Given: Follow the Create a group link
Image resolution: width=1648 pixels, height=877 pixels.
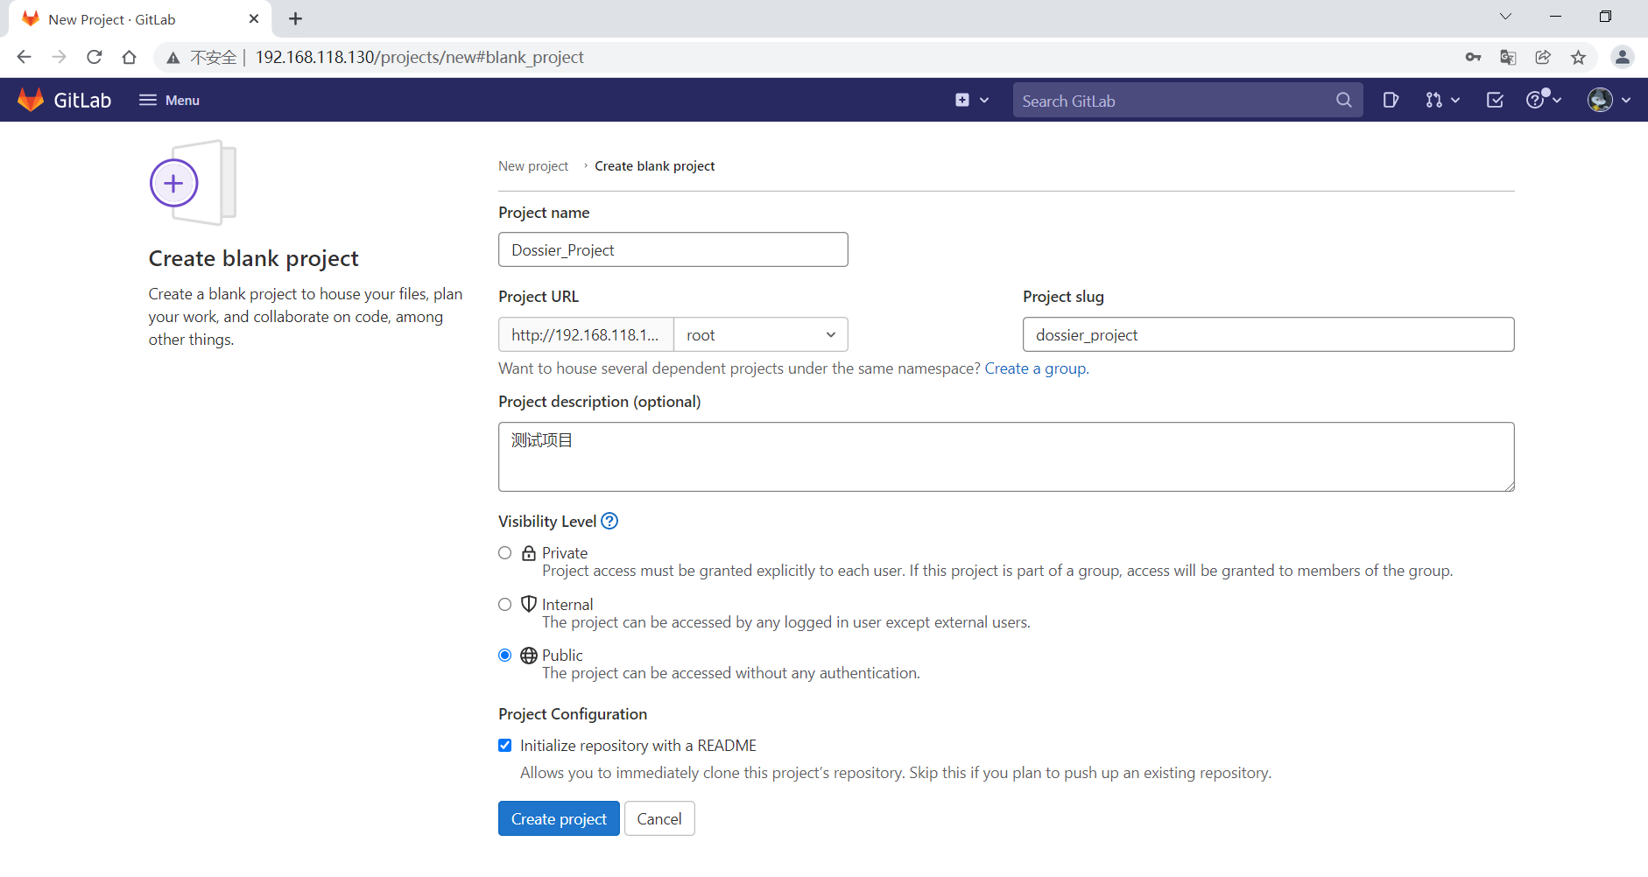Looking at the screenshot, I should [x=1035, y=368].
